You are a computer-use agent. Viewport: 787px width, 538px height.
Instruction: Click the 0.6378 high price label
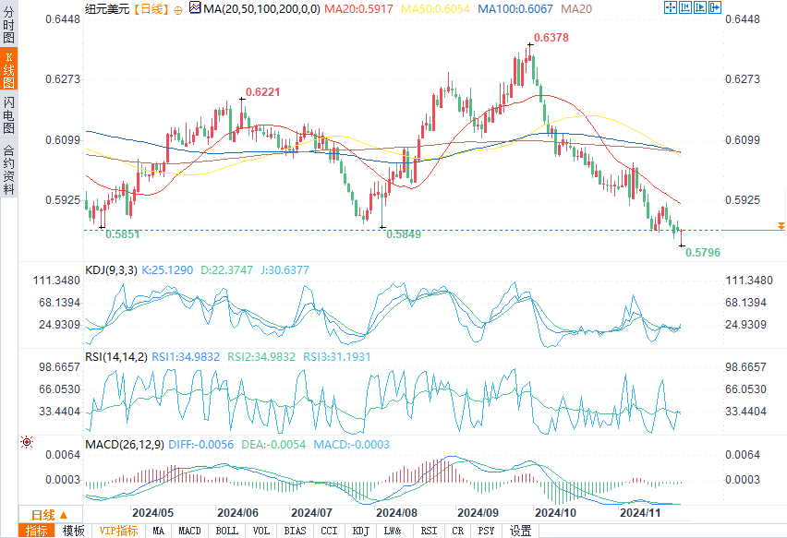point(551,38)
